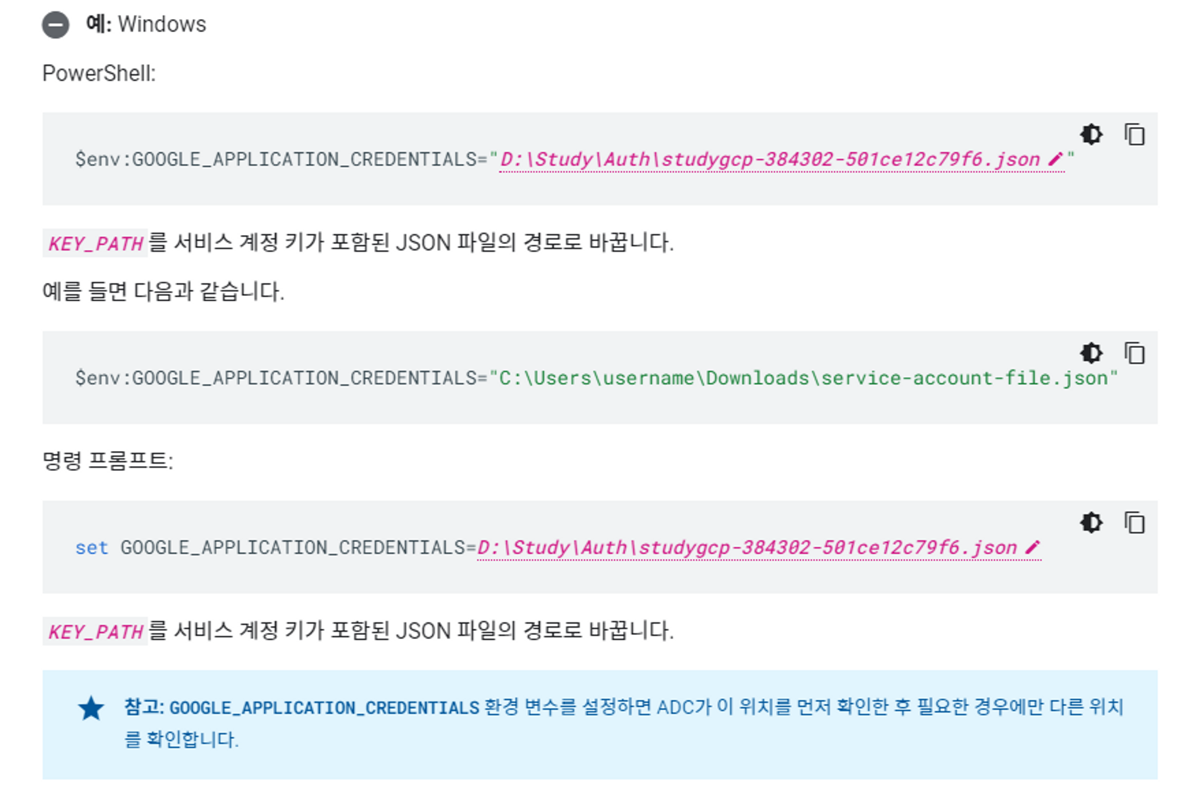
Task: Click first KEY_PATH placeholder label
Action: [95, 243]
